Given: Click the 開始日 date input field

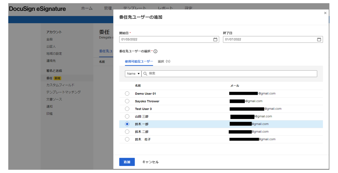Looking at the screenshot, I should [x=169, y=39].
